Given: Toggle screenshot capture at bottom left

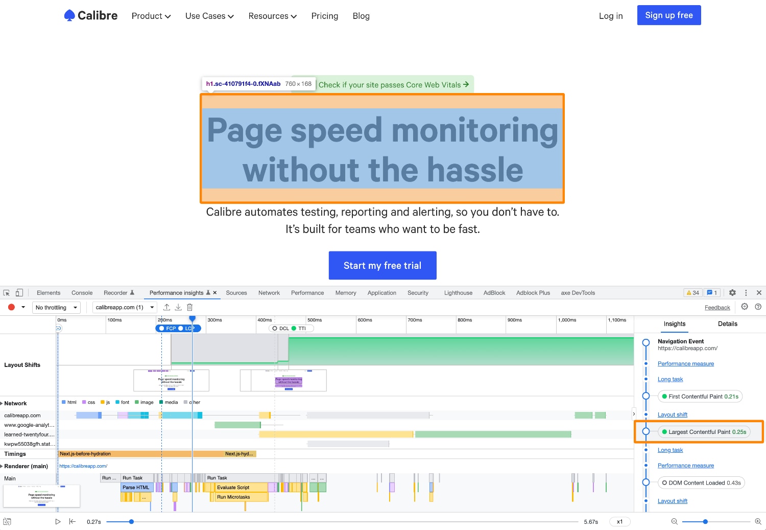Looking at the screenshot, I should tap(7, 521).
